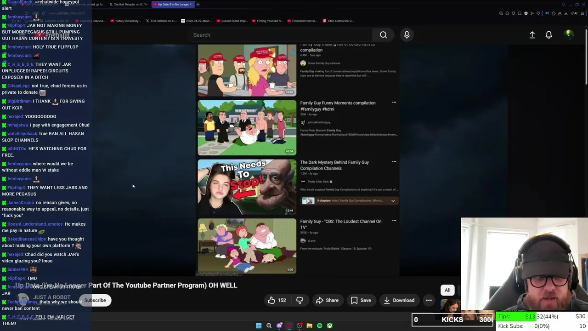Open browser easy setup sliders icon

[582, 13]
